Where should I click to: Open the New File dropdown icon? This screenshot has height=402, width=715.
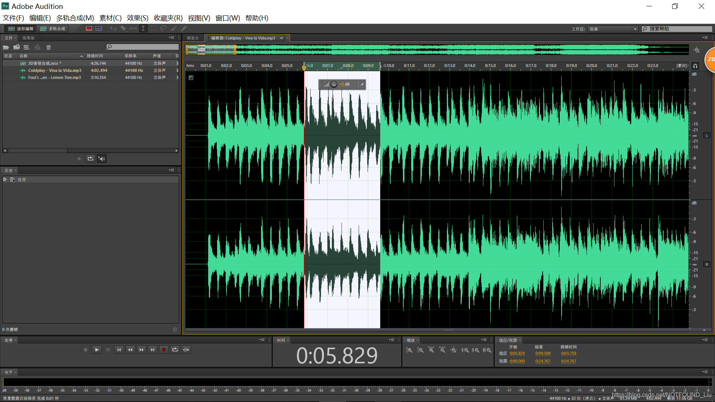pos(27,47)
